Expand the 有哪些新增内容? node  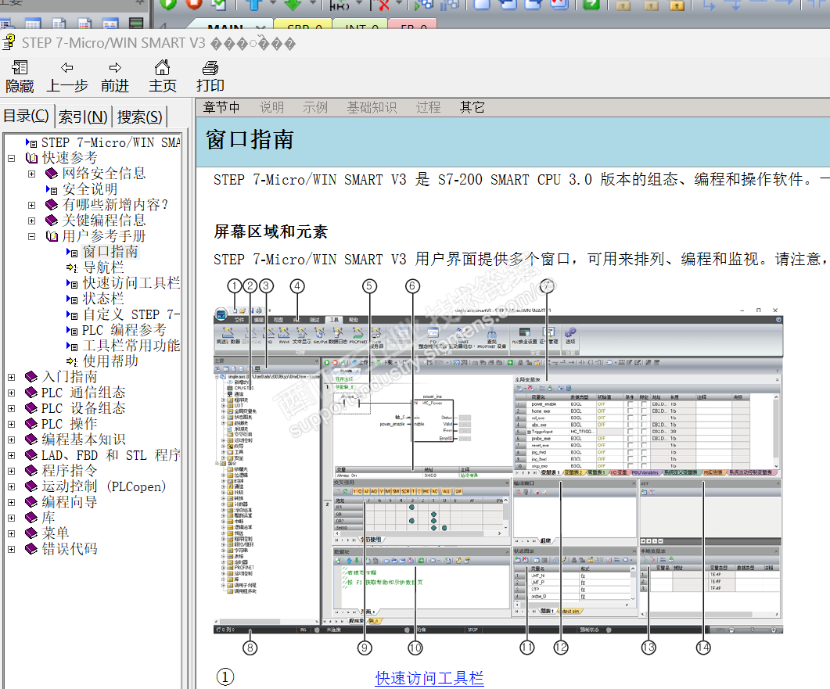pos(32,206)
